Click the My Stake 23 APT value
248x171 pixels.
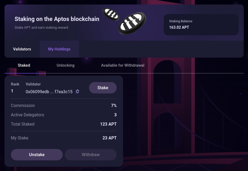point(110,138)
